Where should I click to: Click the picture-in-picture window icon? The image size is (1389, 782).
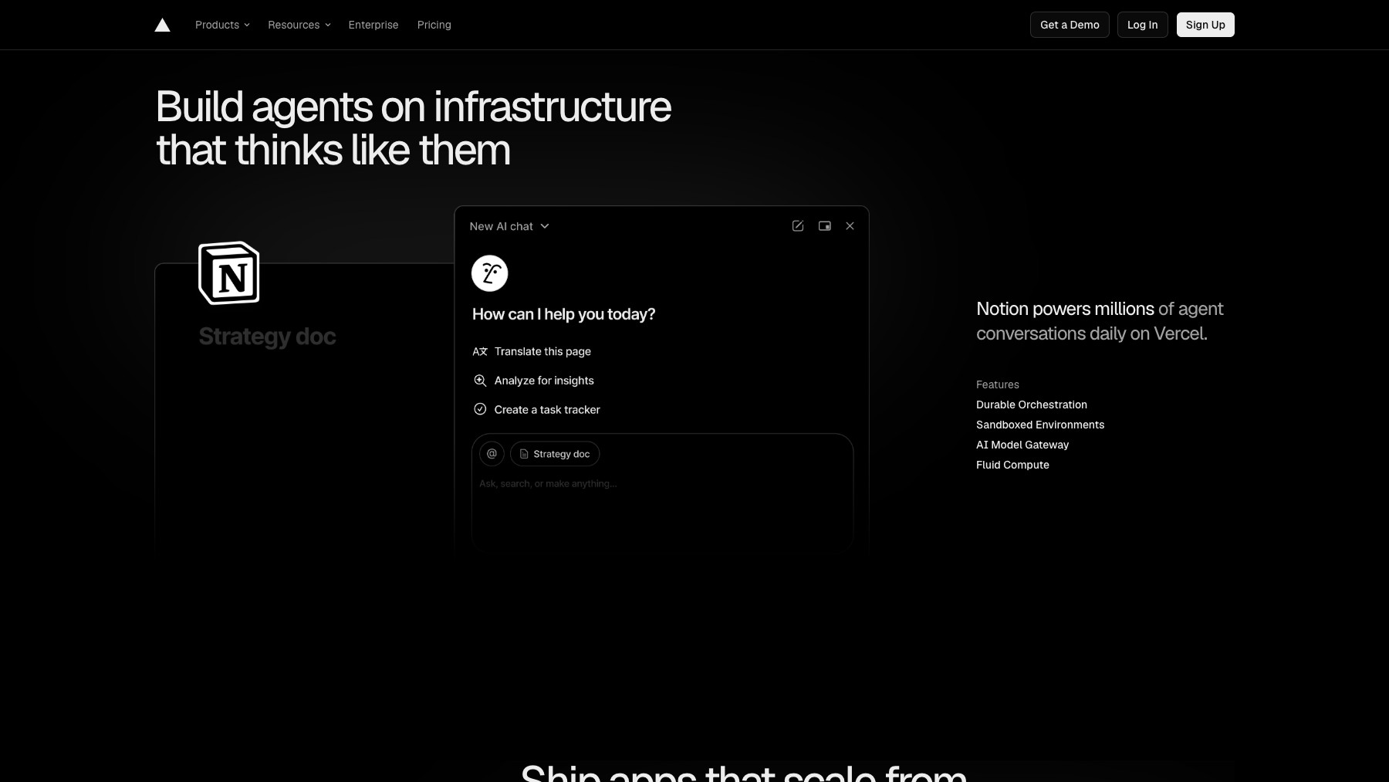[x=825, y=226]
